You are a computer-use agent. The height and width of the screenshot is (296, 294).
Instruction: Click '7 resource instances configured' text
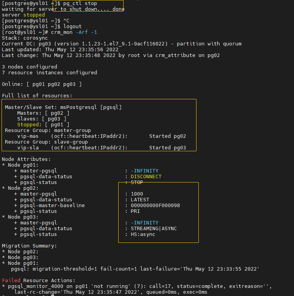tap(50, 73)
